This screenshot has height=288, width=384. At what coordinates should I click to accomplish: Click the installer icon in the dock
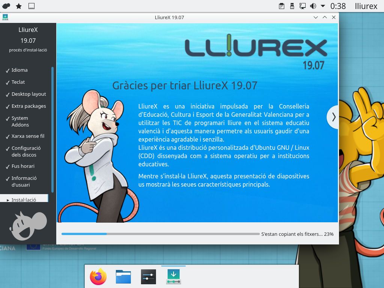(x=173, y=277)
